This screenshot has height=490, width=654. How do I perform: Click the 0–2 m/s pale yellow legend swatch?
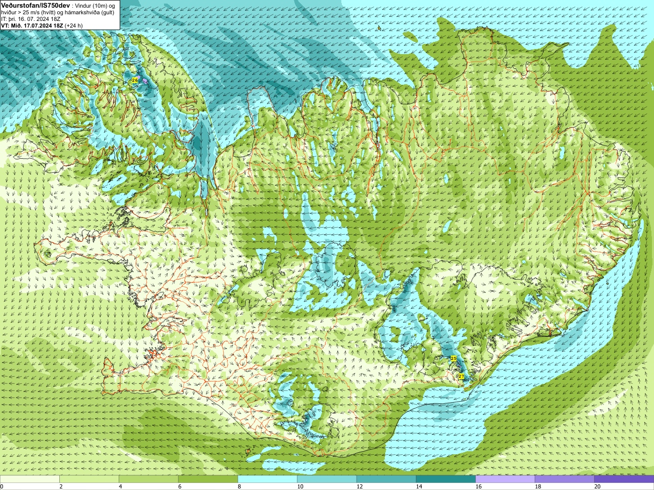pos(30,479)
